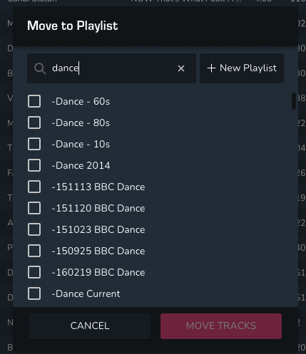Select the -151113 BBC Dance checkbox
Image resolution: width=306 pixels, height=354 pixels.
click(x=34, y=187)
